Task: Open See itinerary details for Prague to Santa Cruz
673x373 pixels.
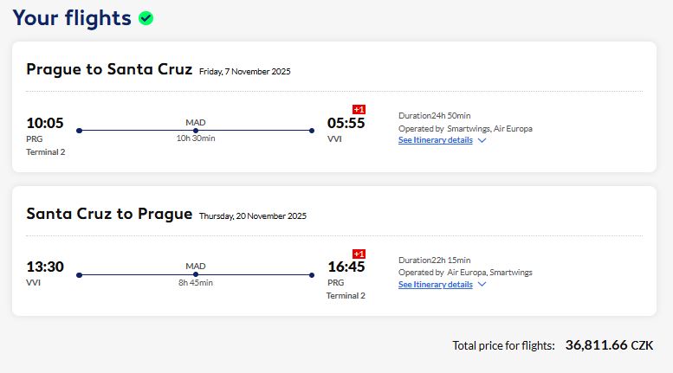Action: pos(436,140)
